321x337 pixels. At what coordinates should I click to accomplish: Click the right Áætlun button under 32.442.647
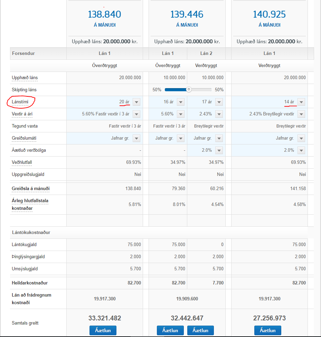tap(200, 330)
